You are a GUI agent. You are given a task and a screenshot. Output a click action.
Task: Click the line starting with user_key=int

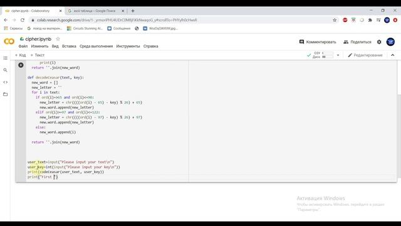click(74, 167)
